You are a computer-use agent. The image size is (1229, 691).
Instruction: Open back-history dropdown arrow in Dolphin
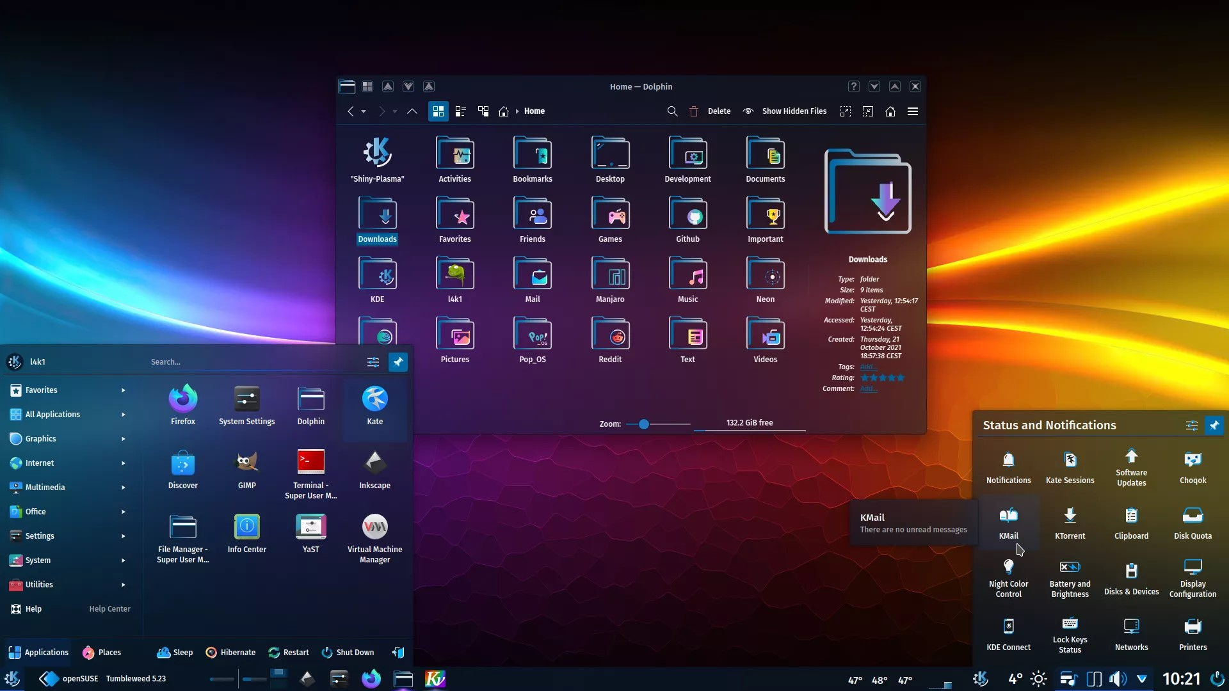[x=364, y=111]
